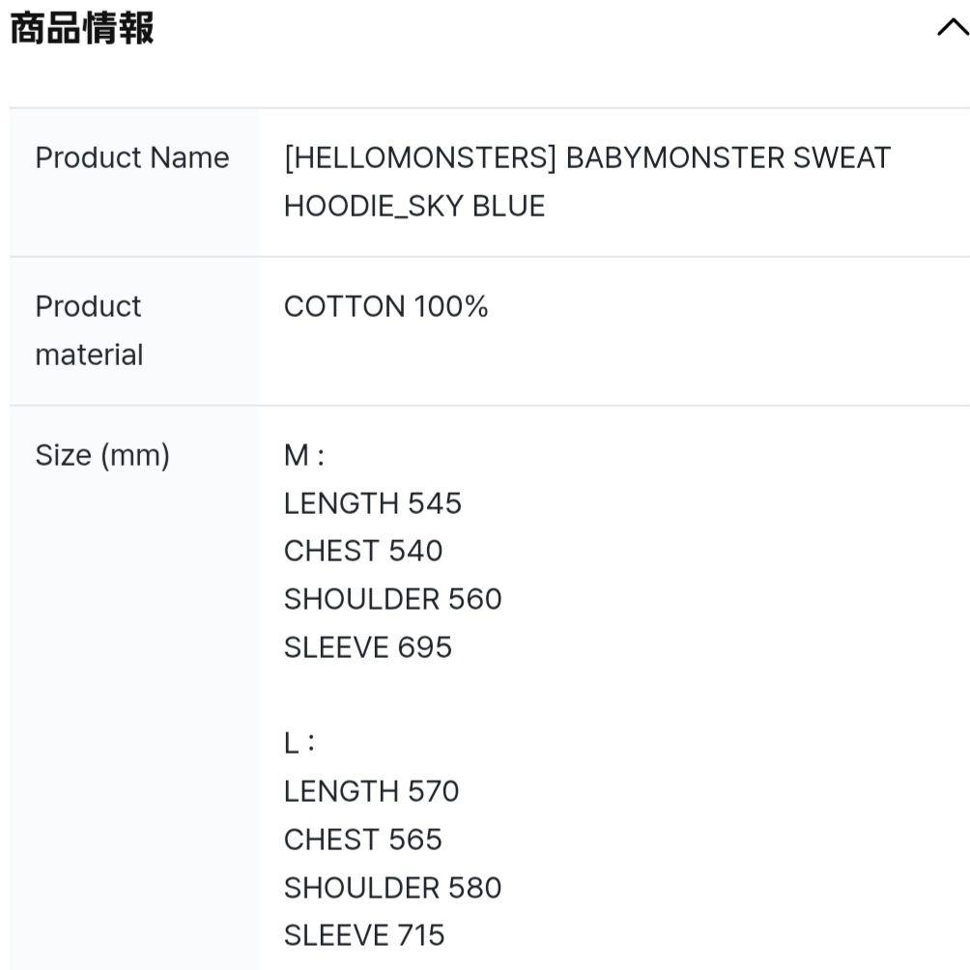The width and height of the screenshot is (970, 970).
Task: Click the LENGTH 545 measurement text
Action: pyautogui.click(x=373, y=502)
